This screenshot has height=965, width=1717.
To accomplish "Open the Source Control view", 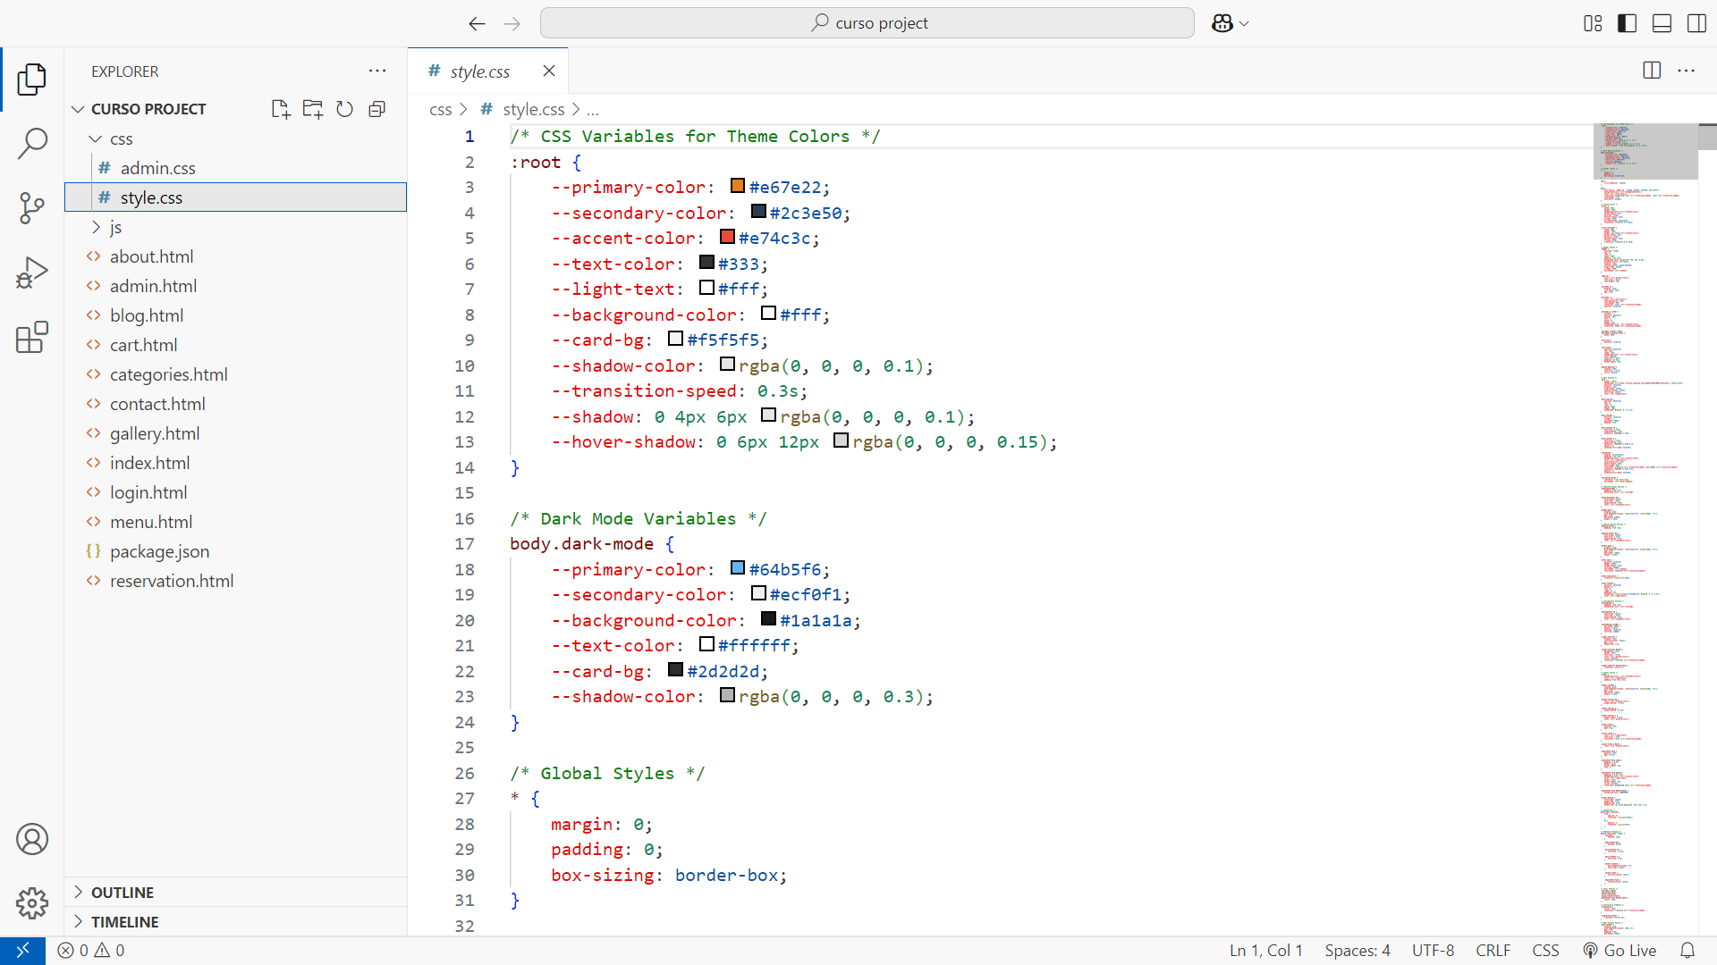I will pos(32,208).
